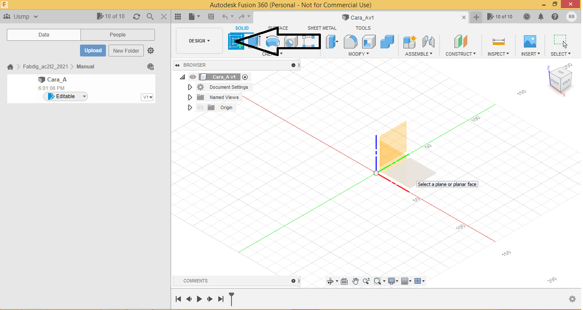Activate the Cara_A v1 component radio button
This screenshot has height=310, width=583.
[x=245, y=77]
